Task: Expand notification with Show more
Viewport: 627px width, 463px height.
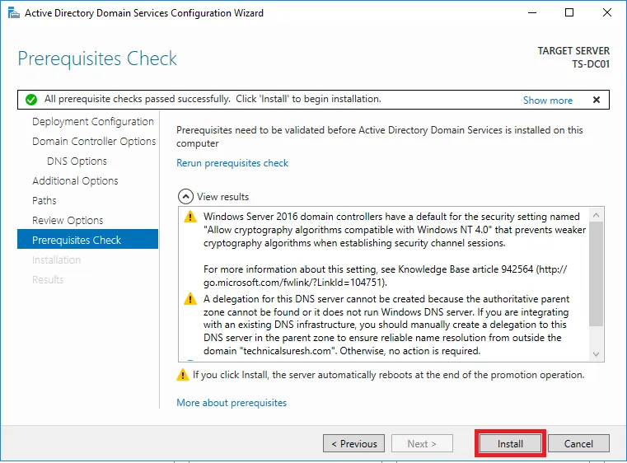Action: click(x=547, y=101)
